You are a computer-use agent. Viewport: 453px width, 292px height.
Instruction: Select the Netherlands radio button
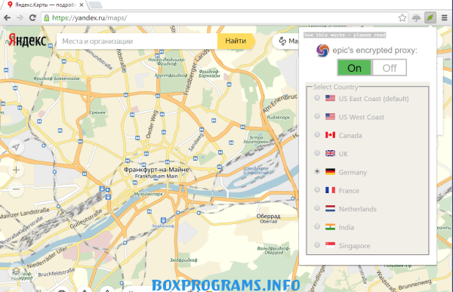click(317, 208)
